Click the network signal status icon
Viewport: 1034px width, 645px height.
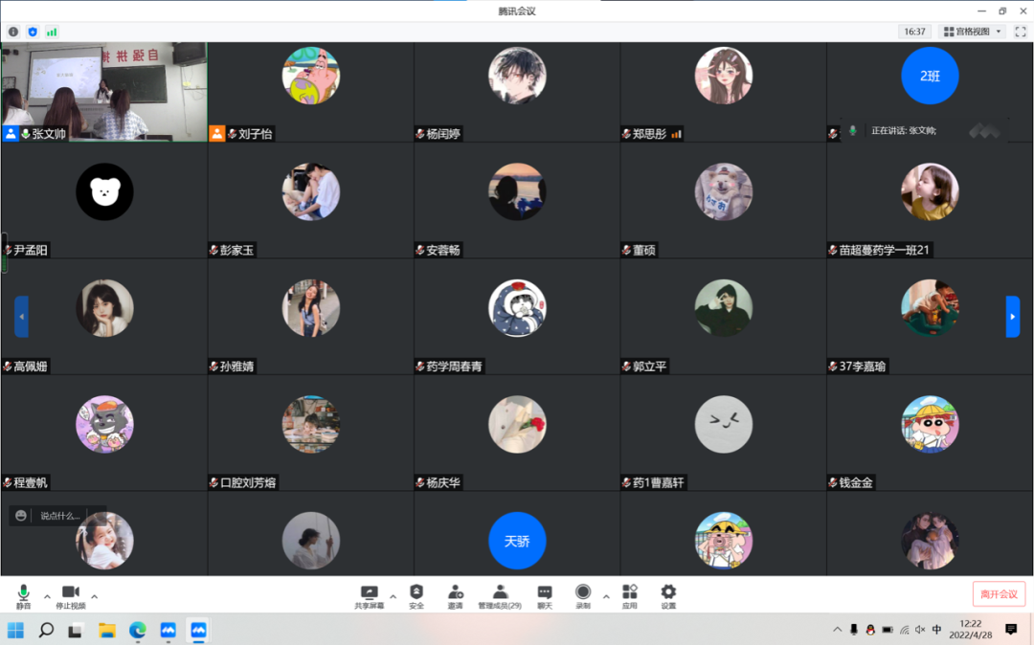click(x=52, y=32)
